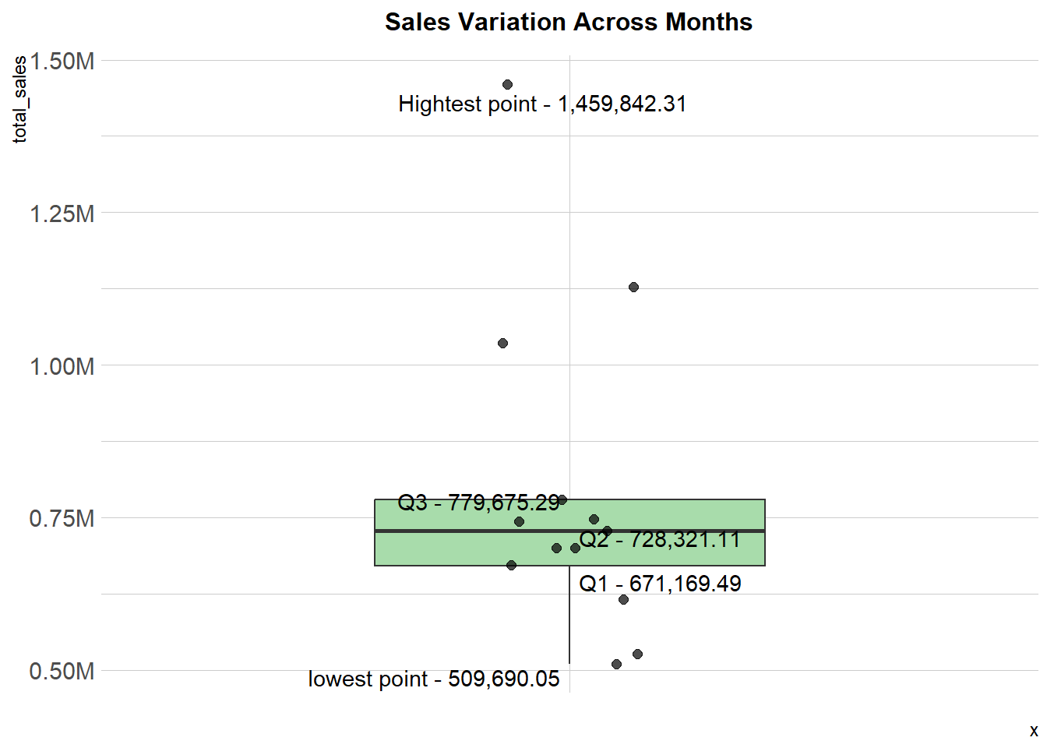The width and height of the screenshot is (1047, 748).
Task: Click the Q1 - 671,169.49 label
Action: coord(660,584)
